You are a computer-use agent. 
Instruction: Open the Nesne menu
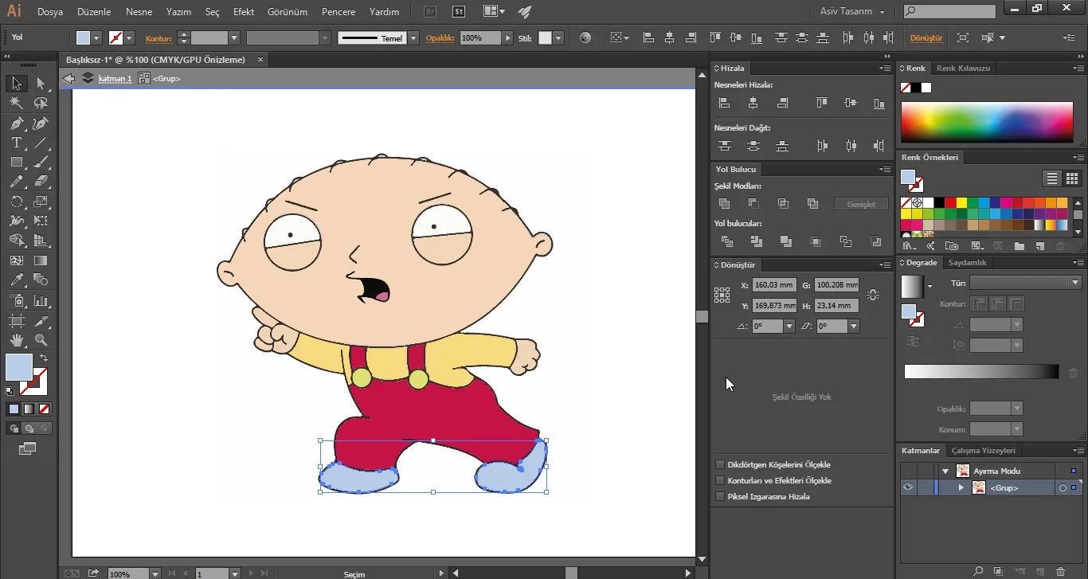pyautogui.click(x=139, y=12)
